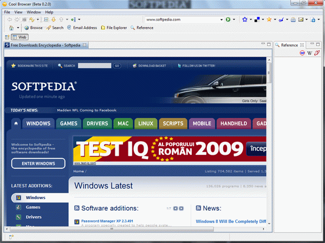Click the Stop loading icon

coord(24,19)
